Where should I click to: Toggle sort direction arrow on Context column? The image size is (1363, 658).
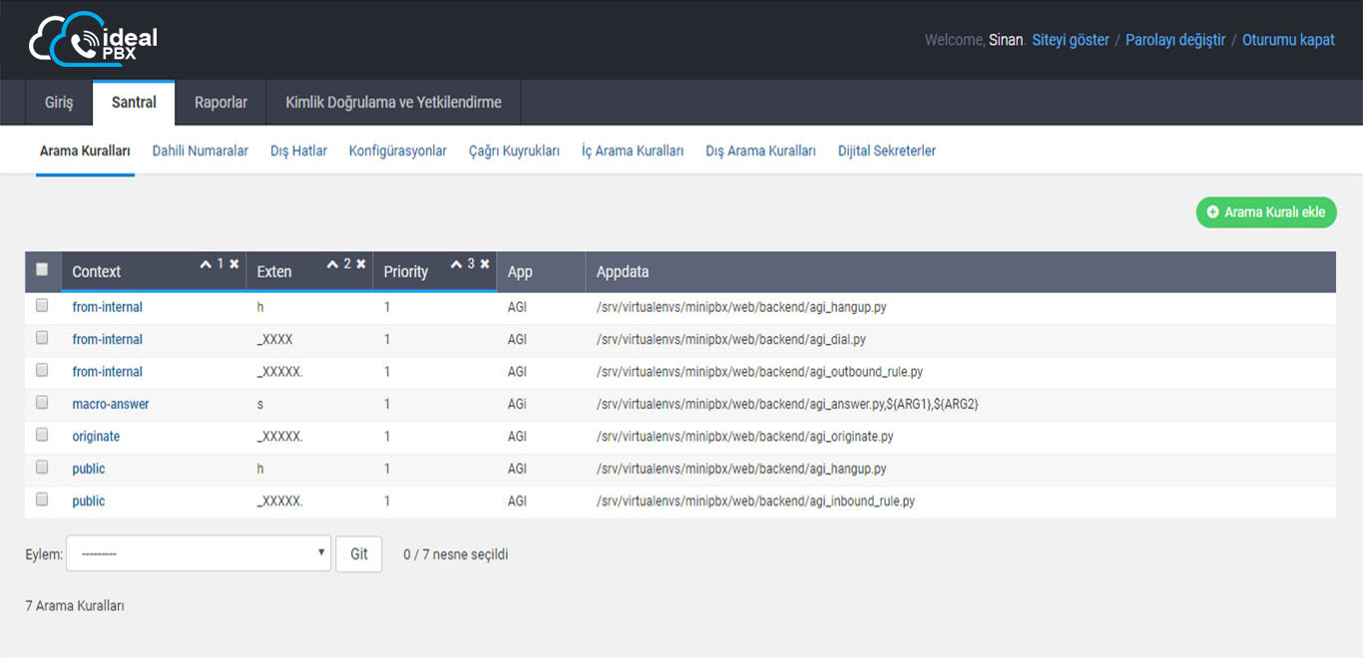(x=206, y=264)
